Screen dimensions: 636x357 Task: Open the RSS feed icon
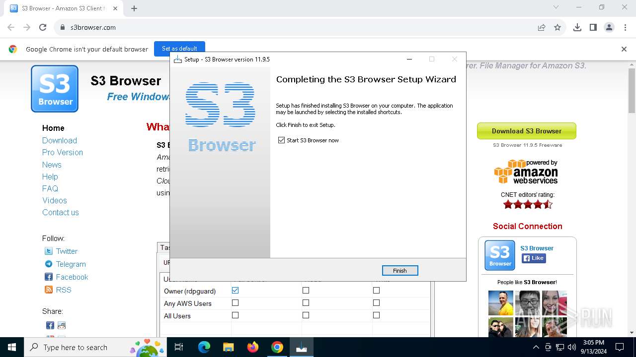pos(49,290)
